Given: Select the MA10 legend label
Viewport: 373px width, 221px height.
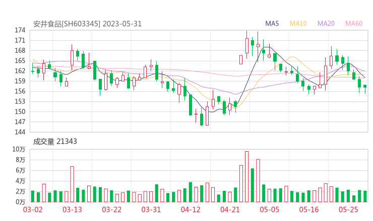Looking at the screenshot, I should coord(298,24).
